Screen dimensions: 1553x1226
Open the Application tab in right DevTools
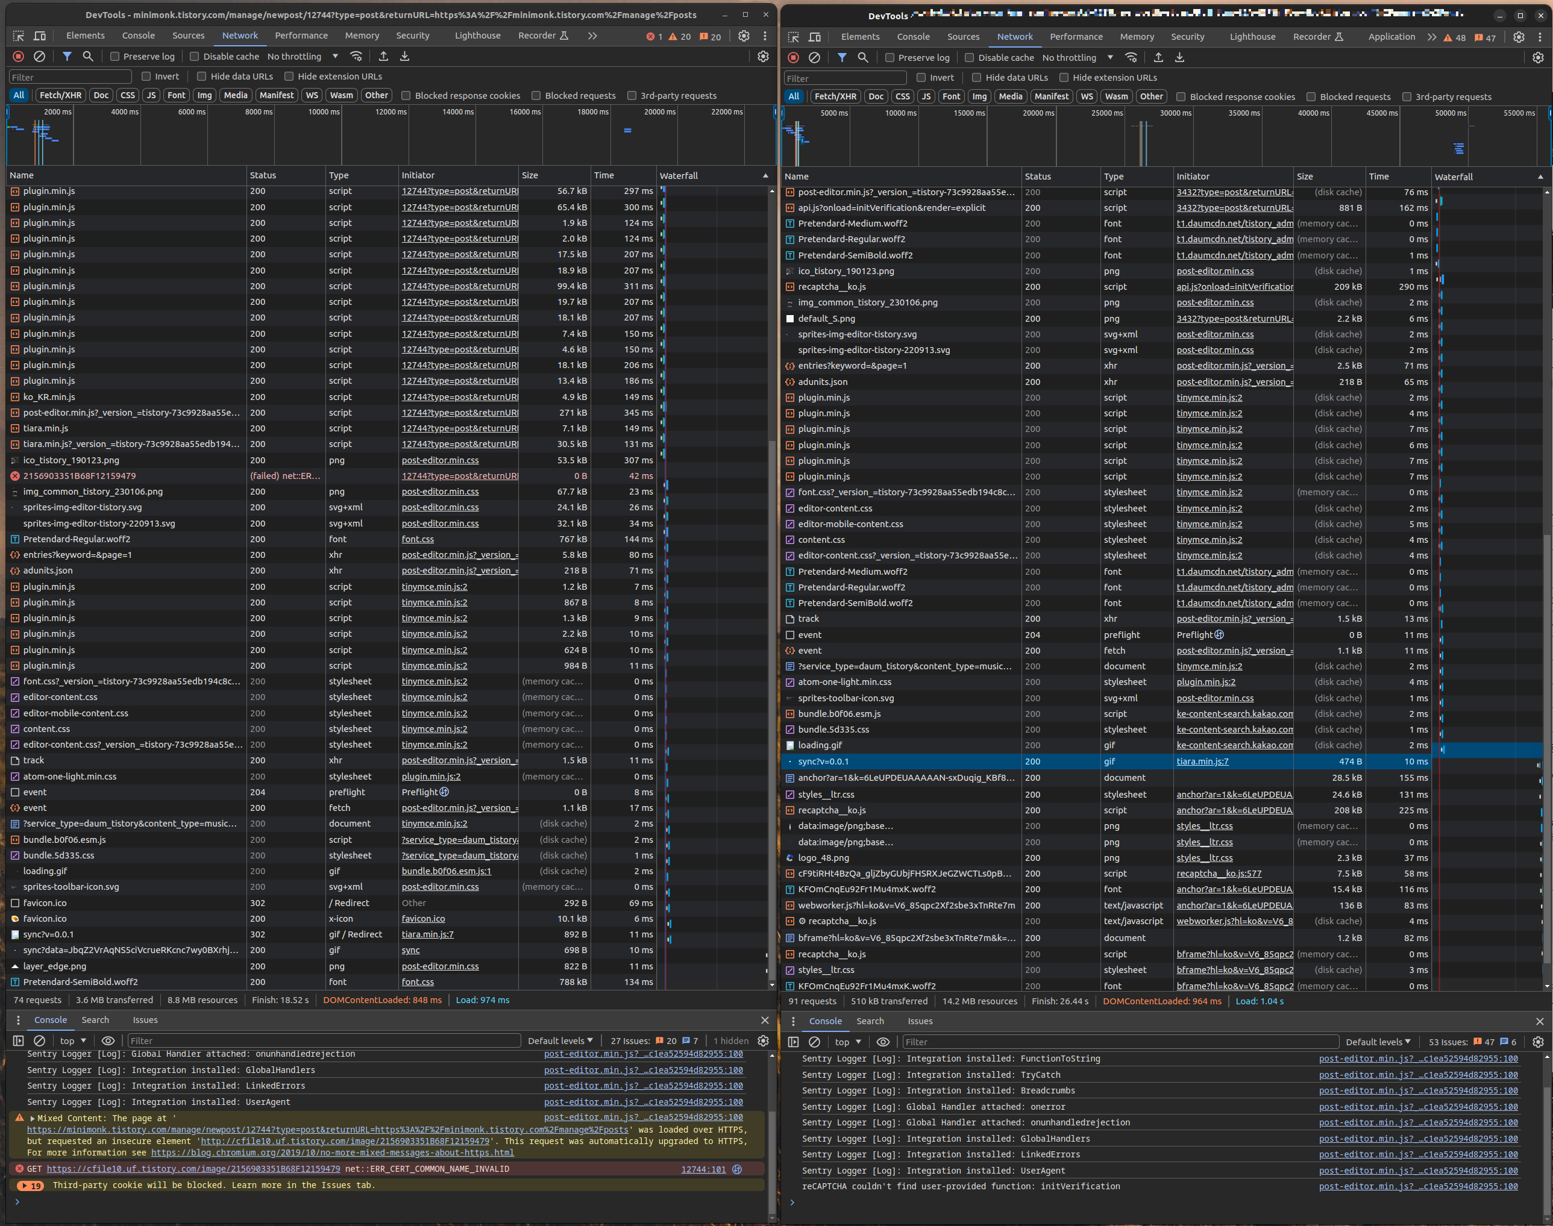click(1391, 37)
